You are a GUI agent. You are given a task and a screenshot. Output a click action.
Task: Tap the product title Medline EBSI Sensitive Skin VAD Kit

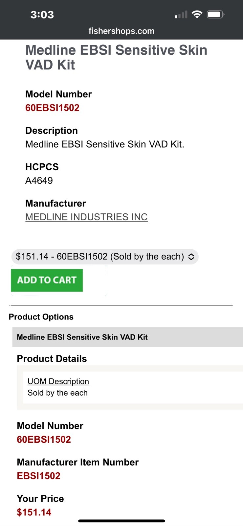point(116,57)
